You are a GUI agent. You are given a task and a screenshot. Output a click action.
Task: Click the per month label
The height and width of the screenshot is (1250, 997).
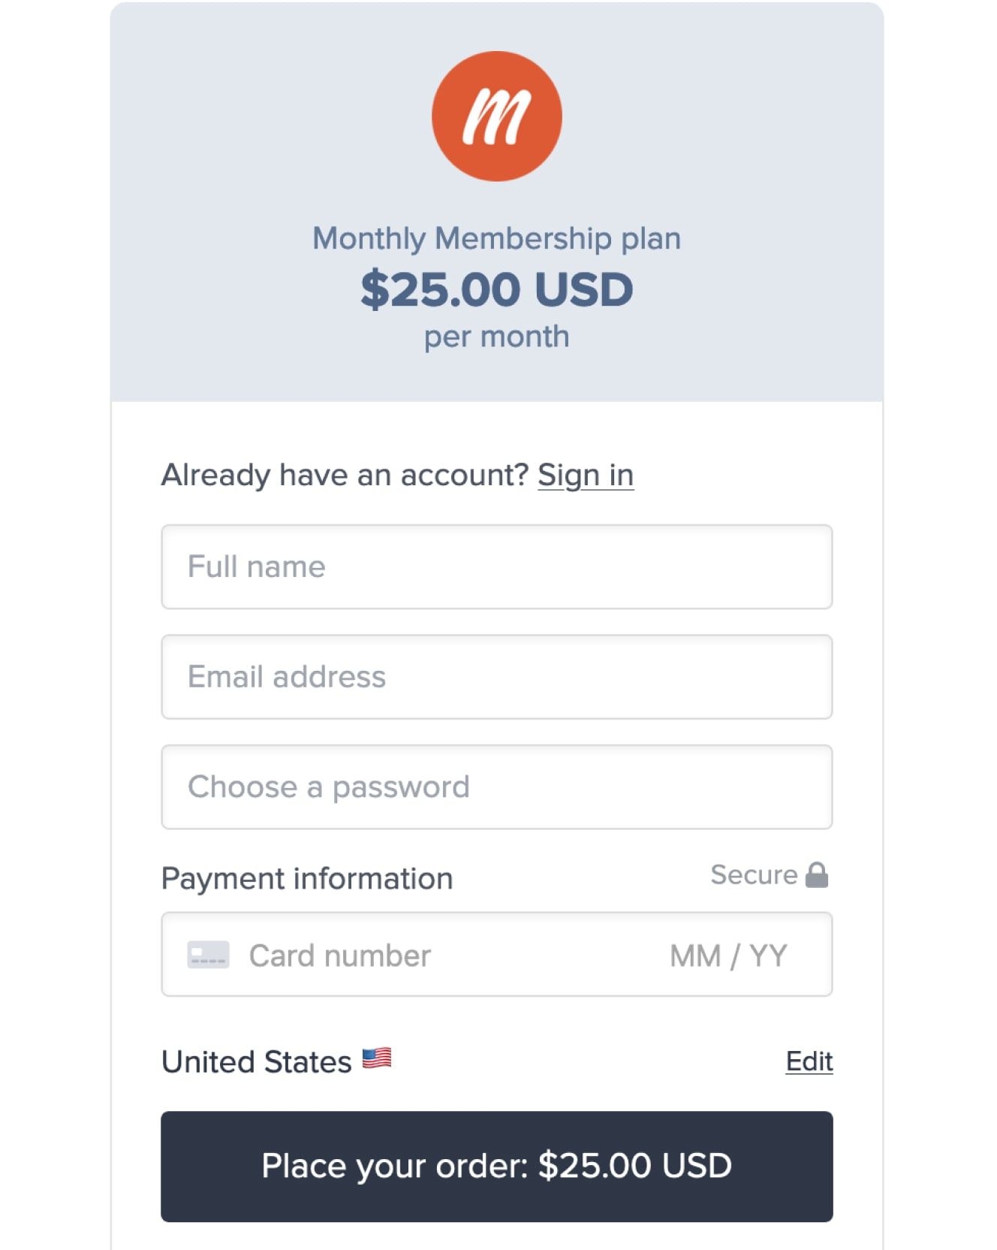click(x=496, y=337)
